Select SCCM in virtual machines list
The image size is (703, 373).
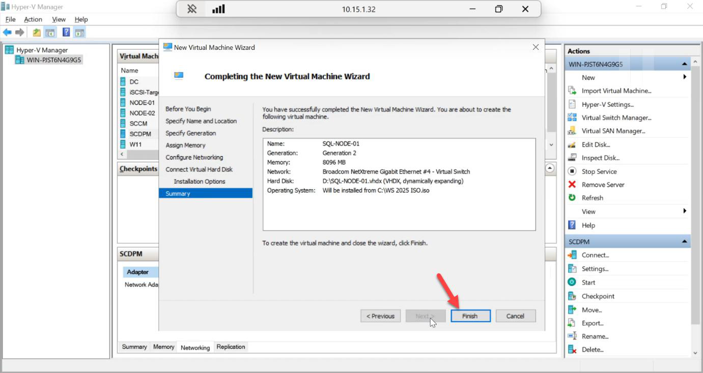138,123
